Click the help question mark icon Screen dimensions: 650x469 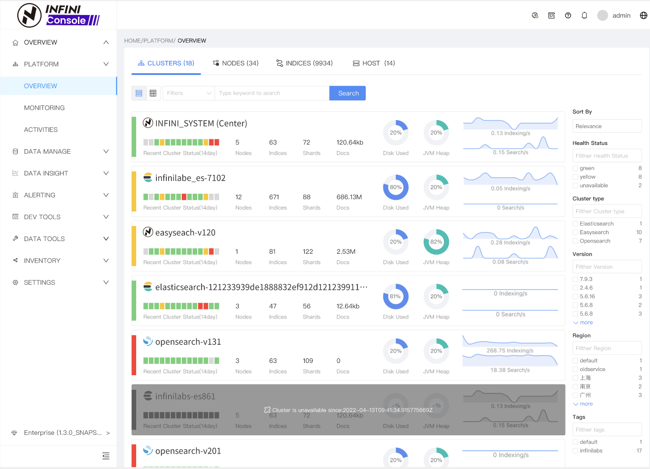tap(568, 15)
